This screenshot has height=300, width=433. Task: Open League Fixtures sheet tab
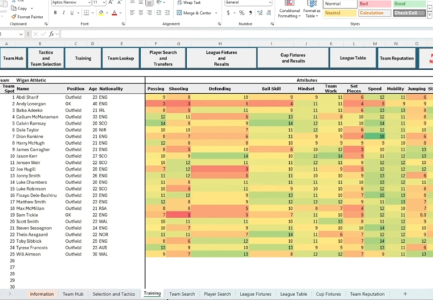255,294
